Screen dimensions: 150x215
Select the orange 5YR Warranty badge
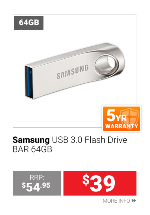point(121,119)
